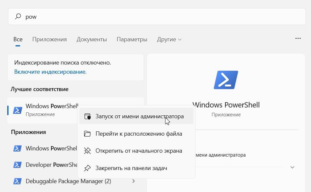Viewport: 311px width, 192px height.
Task: Open the Другие filter dropdown
Action: (x=169, y=39)
